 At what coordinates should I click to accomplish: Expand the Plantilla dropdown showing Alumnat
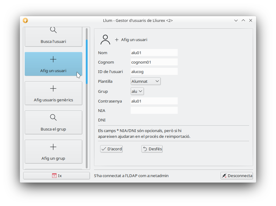(x=146, y=81)
